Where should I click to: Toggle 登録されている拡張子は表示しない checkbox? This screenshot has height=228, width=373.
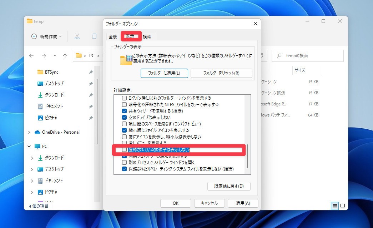pos(124,150)
